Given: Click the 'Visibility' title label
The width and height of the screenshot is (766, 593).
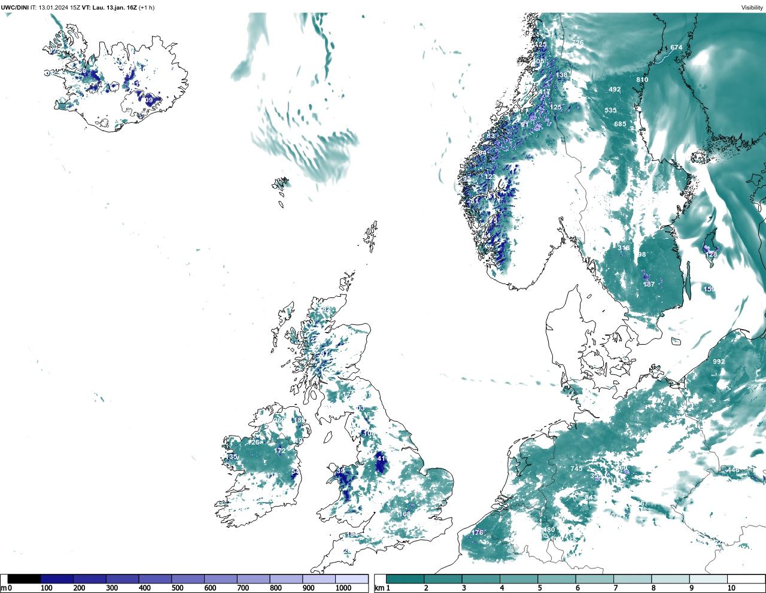Looking at the screenshot, I should (x=752, y=8).
